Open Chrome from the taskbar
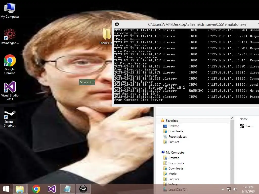The width and height of the screenshot is (259, 194). coord(36,189)
